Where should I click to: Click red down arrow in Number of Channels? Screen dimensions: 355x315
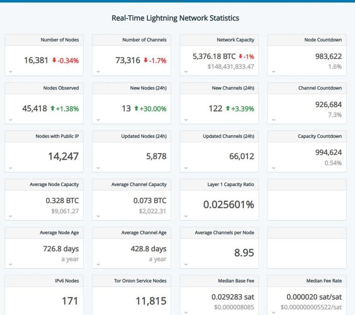coord(146,60)
